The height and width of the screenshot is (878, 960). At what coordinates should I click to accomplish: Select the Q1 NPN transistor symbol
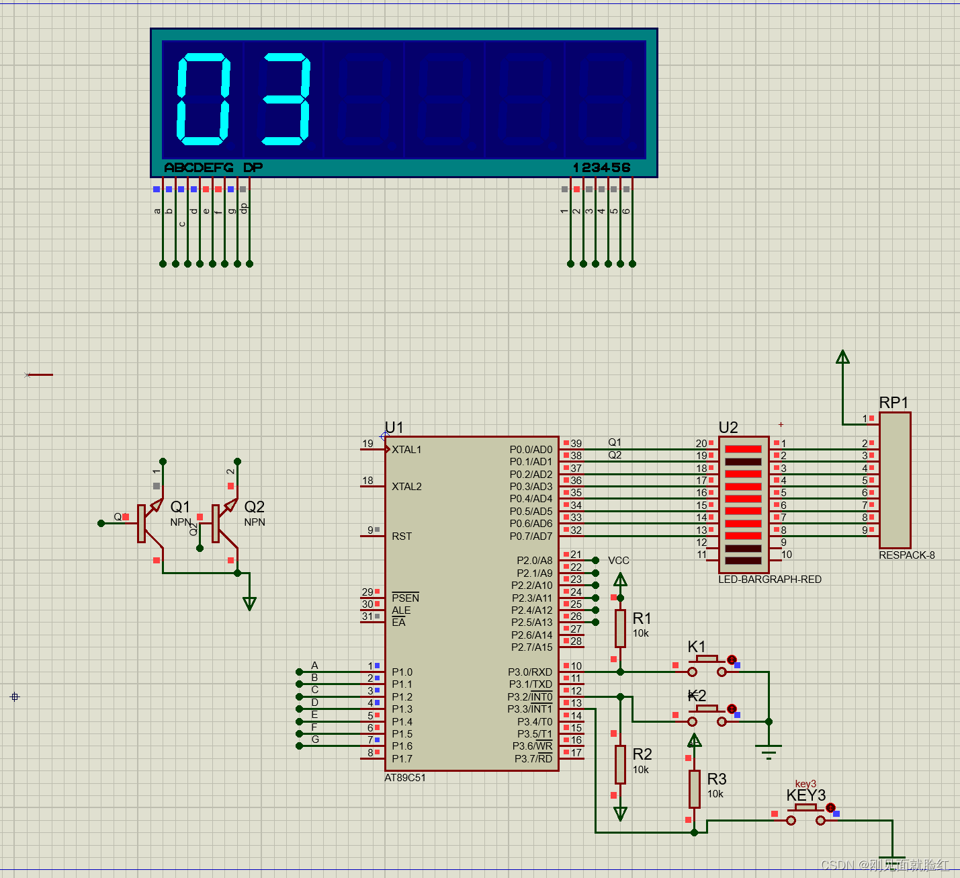(149, 523)
